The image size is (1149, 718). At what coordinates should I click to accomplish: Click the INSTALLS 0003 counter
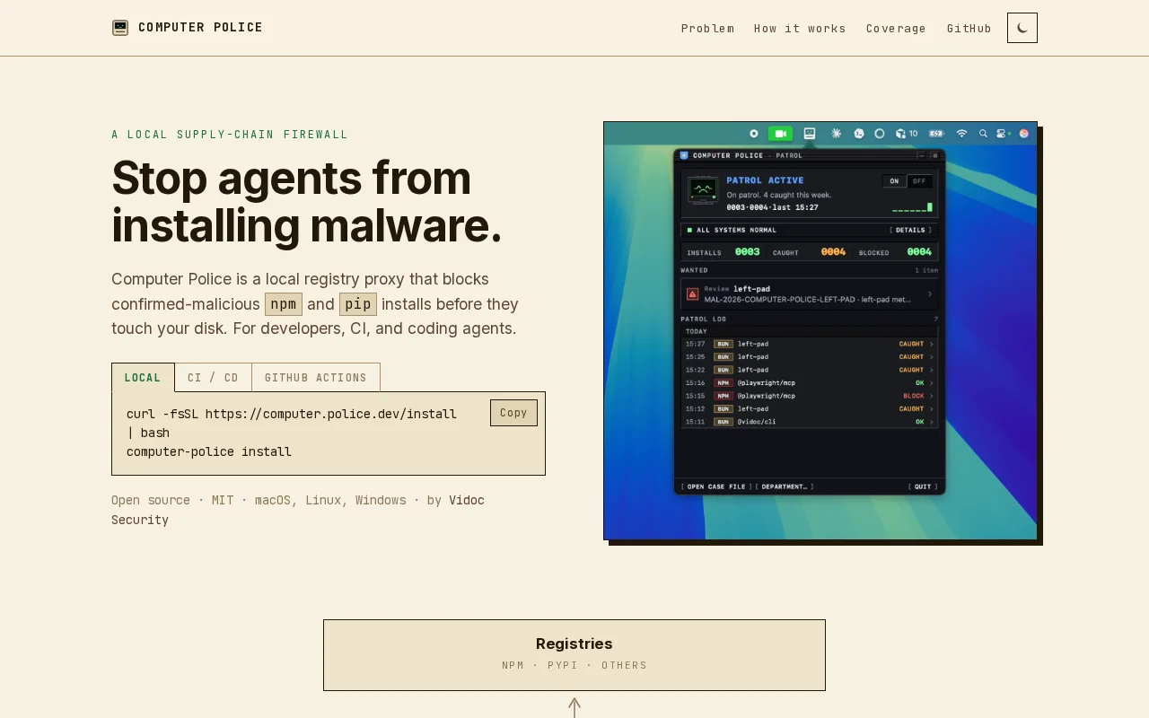(724, 252)
